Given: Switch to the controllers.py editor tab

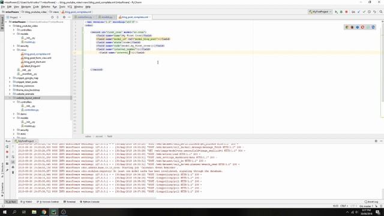Looking at the screenshot, I should pyautogui.click(x=85, y=17).
